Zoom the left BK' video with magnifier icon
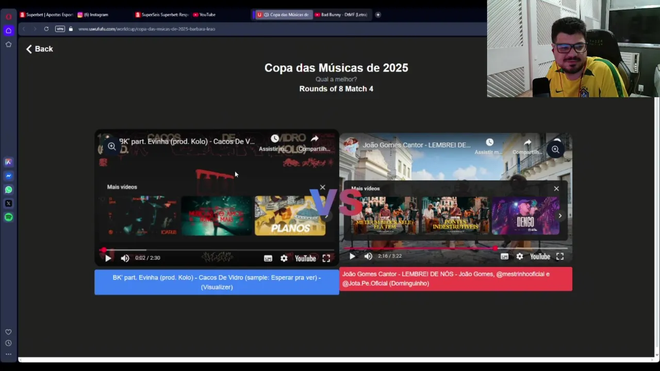 (112, 146)
